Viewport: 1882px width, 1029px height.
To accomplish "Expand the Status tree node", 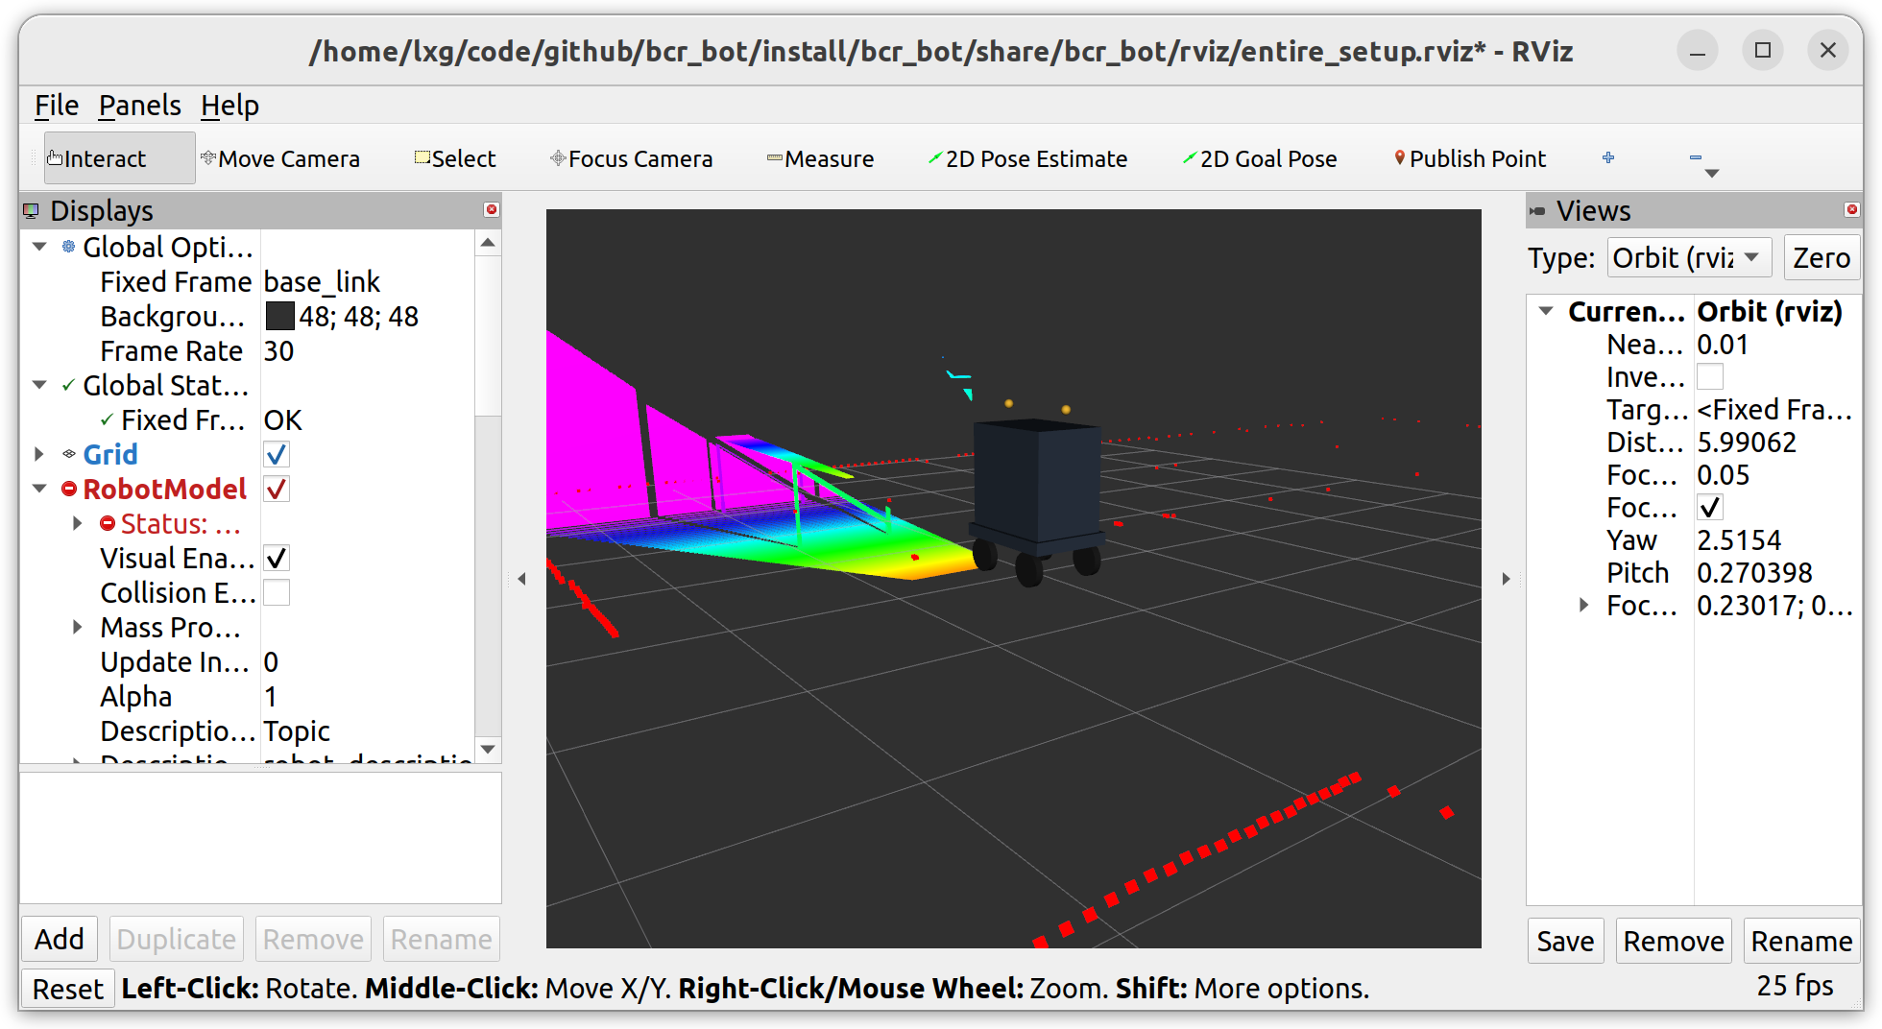I will [x=78, y=523].
